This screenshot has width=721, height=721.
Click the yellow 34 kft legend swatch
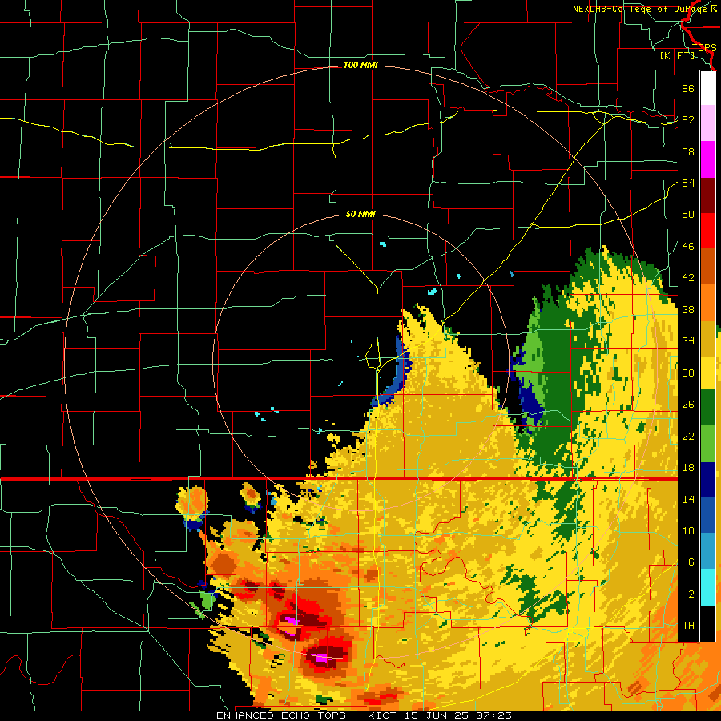coord(707,373)
